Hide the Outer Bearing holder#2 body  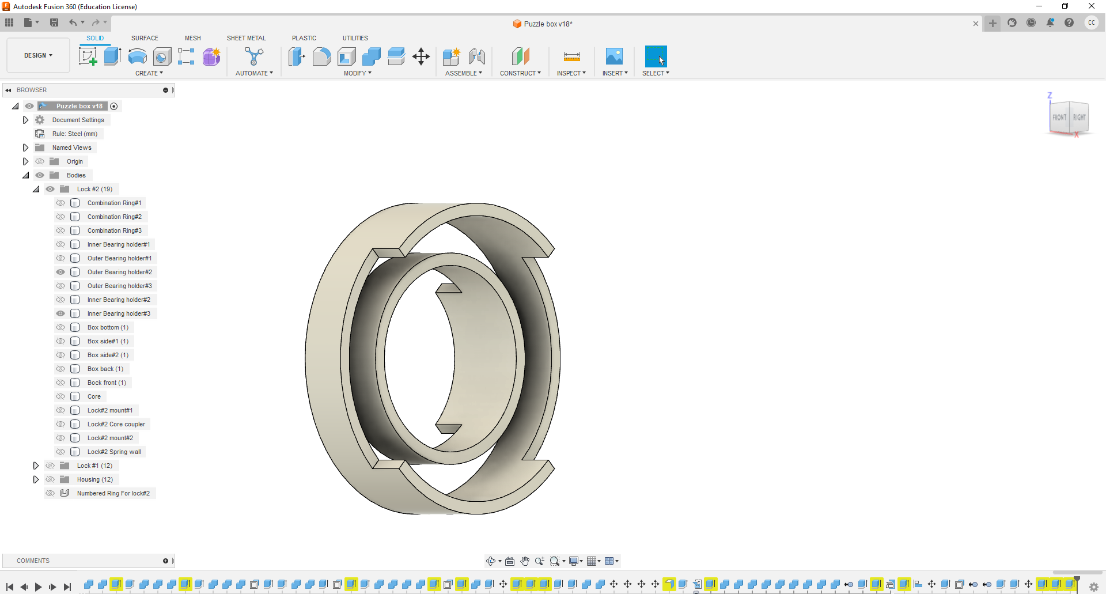coord(60,272)
